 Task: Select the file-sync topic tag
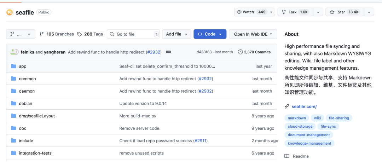point(328,126)
